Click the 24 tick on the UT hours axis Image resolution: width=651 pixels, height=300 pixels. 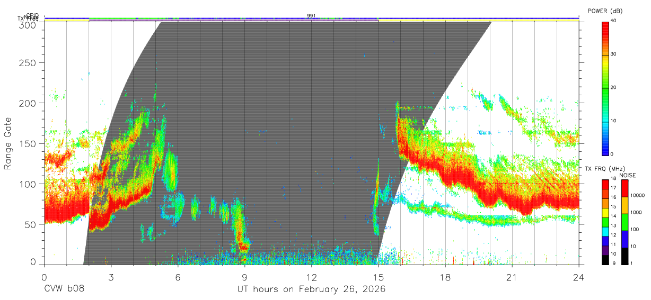coord(578,277)
